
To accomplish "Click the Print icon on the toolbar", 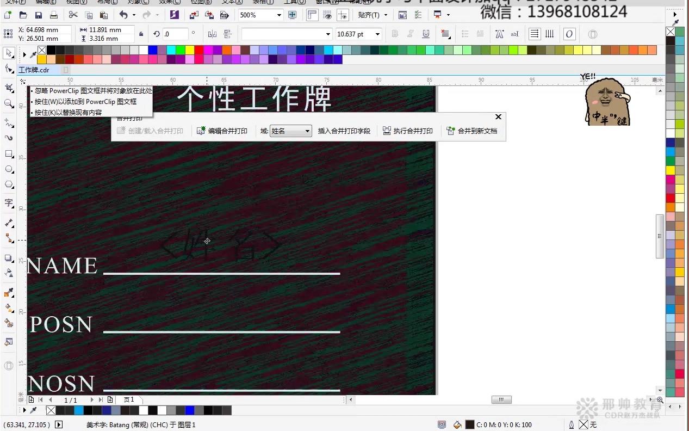I will point(54,15).
